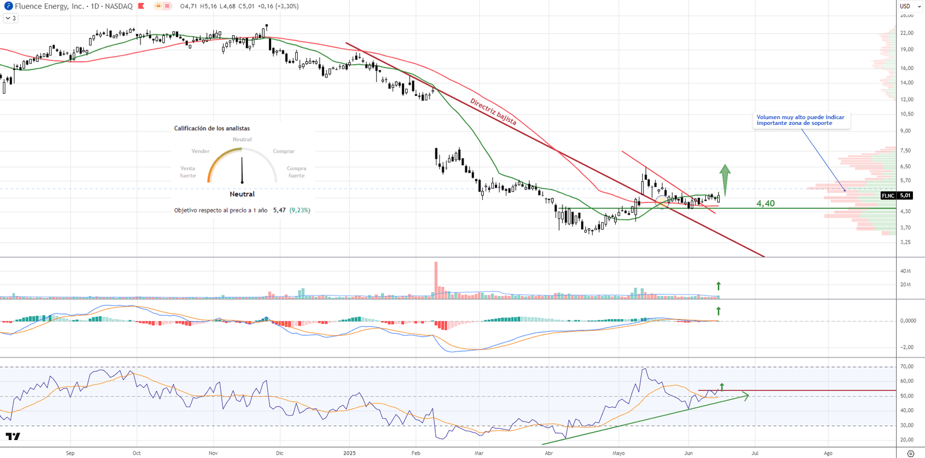Screen dimensions: 925x458
Task: Click the sun market-session status icon
Action: (x=158, y=6)
